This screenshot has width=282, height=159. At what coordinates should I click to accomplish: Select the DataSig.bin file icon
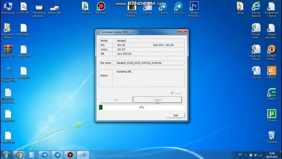click(23, 72)
